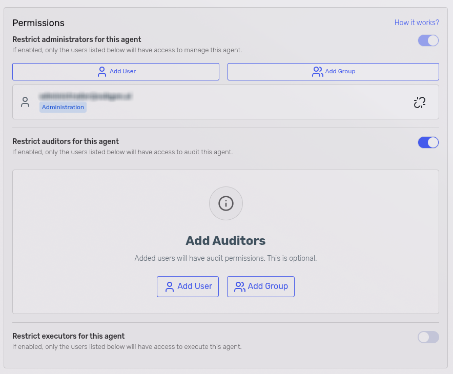
Task: Click the person outline icon next to Administration badge
Action: click(x=25, y=102)
